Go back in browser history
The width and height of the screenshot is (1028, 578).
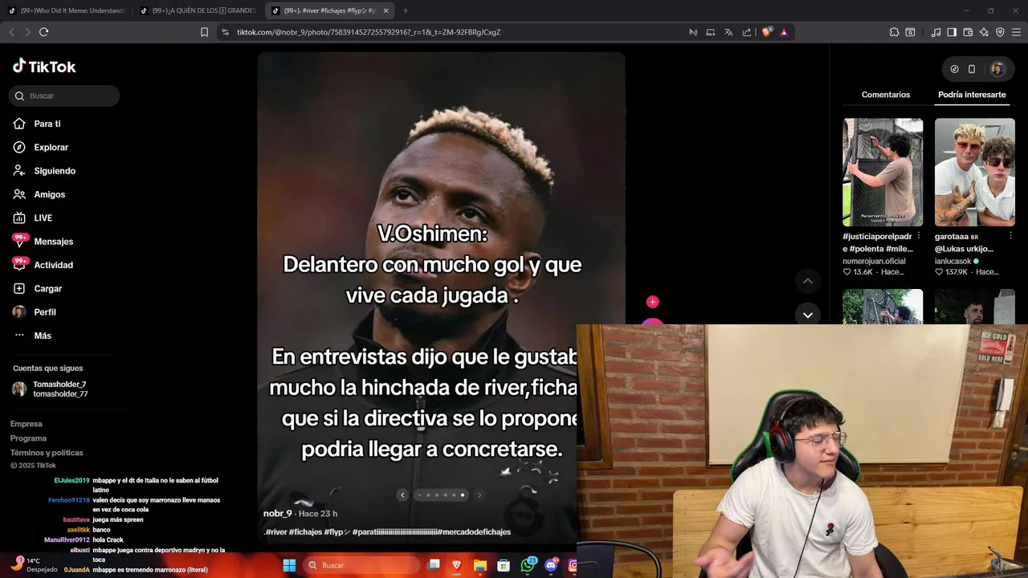[11, 32]
